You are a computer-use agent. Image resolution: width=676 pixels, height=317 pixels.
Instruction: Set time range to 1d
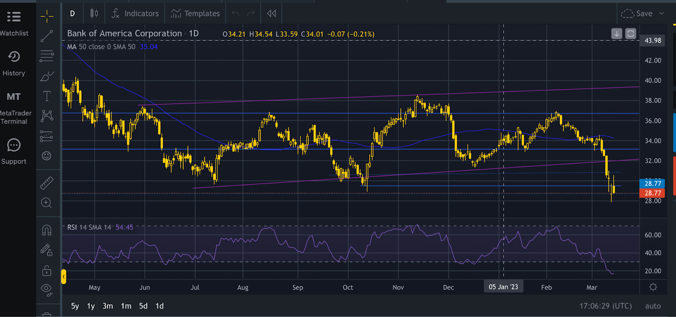click(159, 306)
